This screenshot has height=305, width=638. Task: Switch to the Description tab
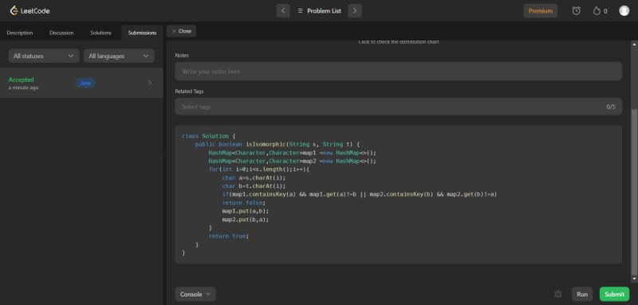(20, 33)
